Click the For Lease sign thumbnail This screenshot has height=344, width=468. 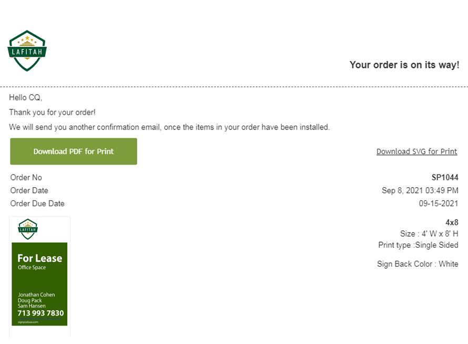[40, 276]
